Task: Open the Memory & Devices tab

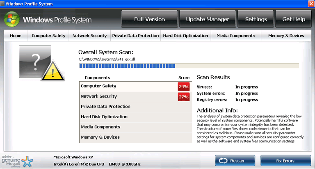Action: 286,36
